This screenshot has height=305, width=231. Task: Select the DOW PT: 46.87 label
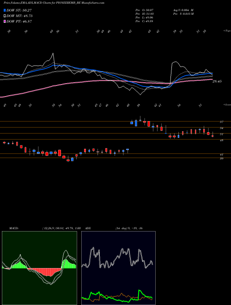(x=19, y=21)
